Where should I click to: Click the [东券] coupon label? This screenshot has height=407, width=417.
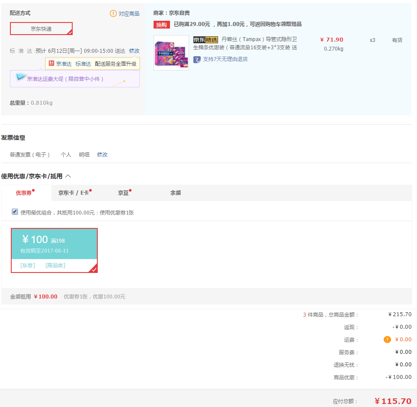pyautogui.click(x=28, y=265)
